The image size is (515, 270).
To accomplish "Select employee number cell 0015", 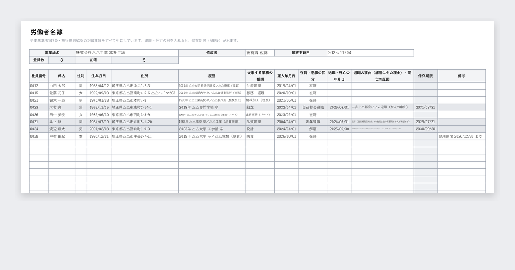I will [x=39, y=93].
